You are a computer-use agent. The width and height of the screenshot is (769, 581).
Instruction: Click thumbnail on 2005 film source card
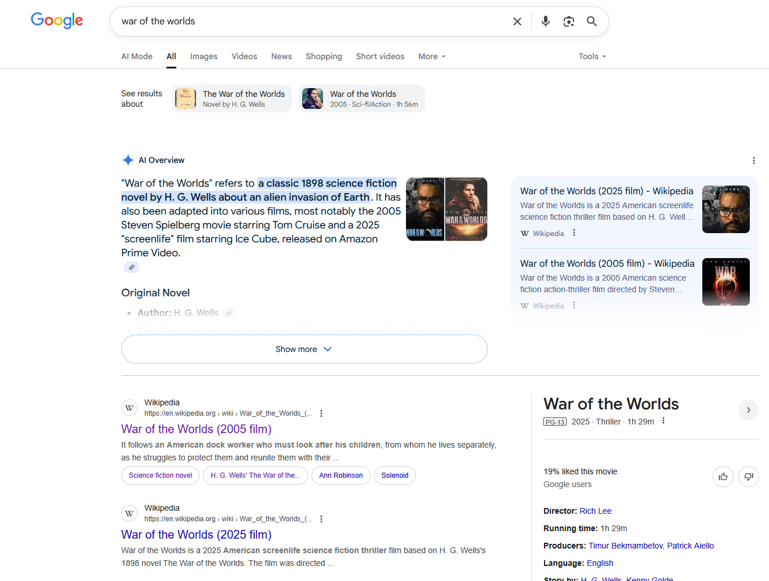(x=726, y=282)
